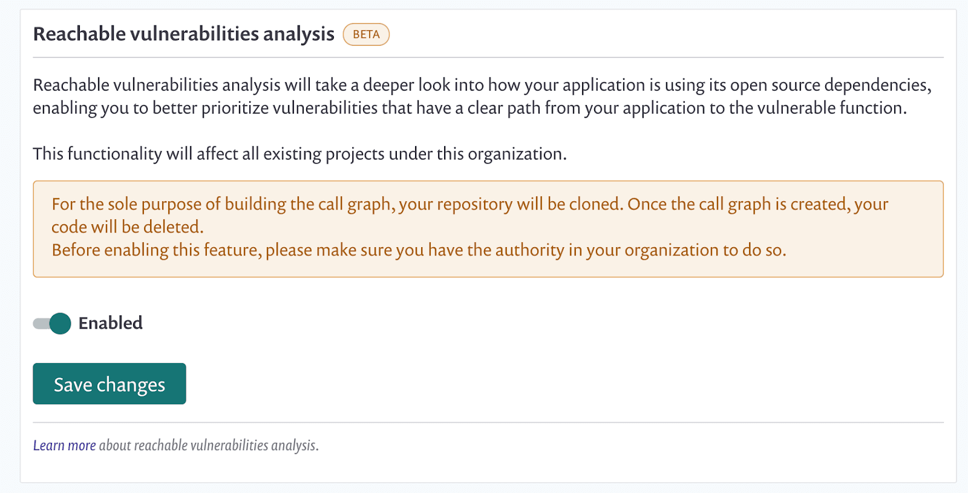Click the divider line above Learn more
The height and width of the screenshot is (493, 968).
(x=488, y=422)
